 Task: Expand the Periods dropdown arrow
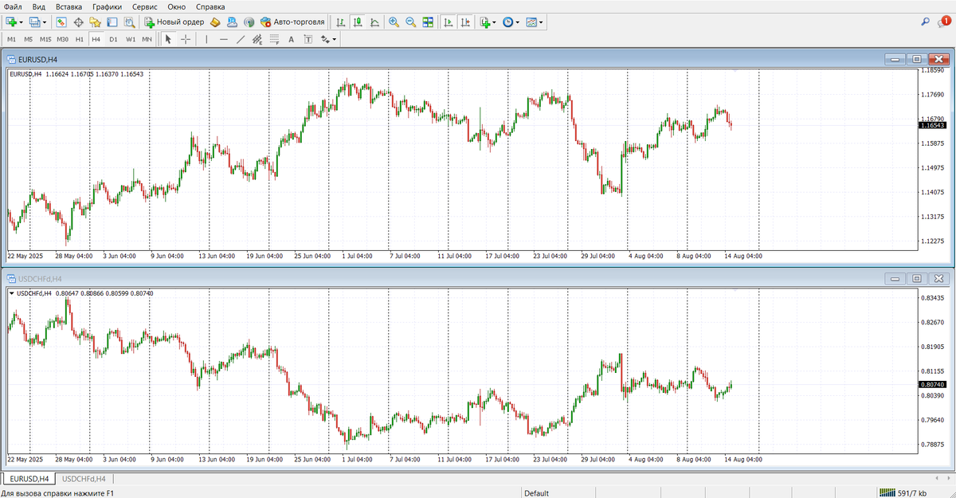[517, 22]
